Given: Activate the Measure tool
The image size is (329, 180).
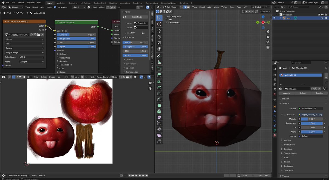Looking at the screenshot, I should (159, 62).
